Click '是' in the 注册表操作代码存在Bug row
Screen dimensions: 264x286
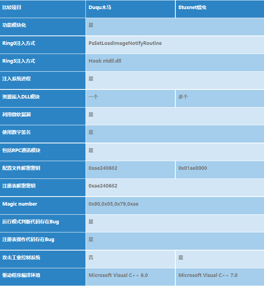click(x=91, y=239)
